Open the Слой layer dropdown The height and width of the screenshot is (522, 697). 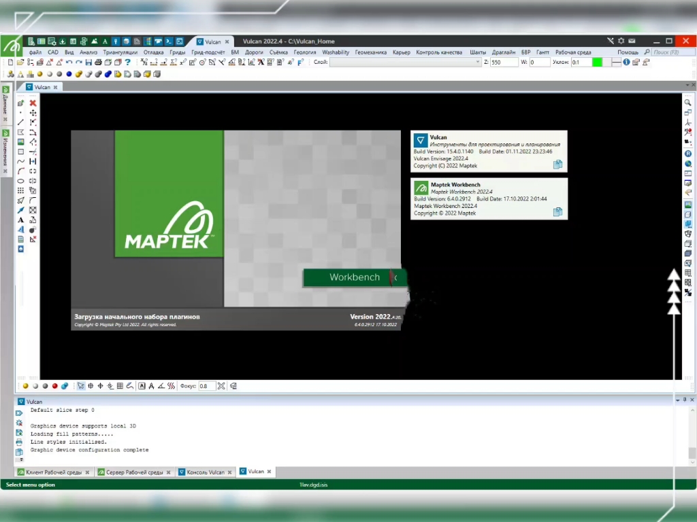pos(477,62)
